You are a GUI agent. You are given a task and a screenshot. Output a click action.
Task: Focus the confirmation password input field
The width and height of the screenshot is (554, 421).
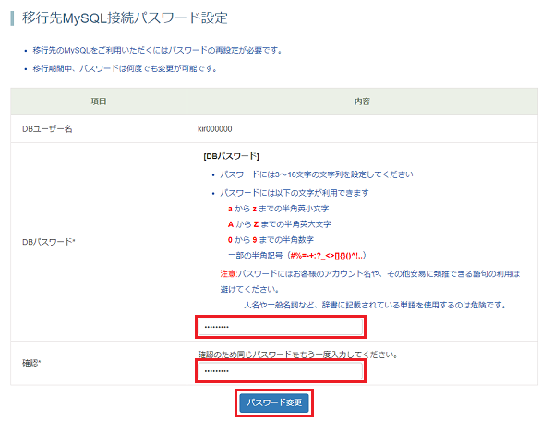click(281, 371)
